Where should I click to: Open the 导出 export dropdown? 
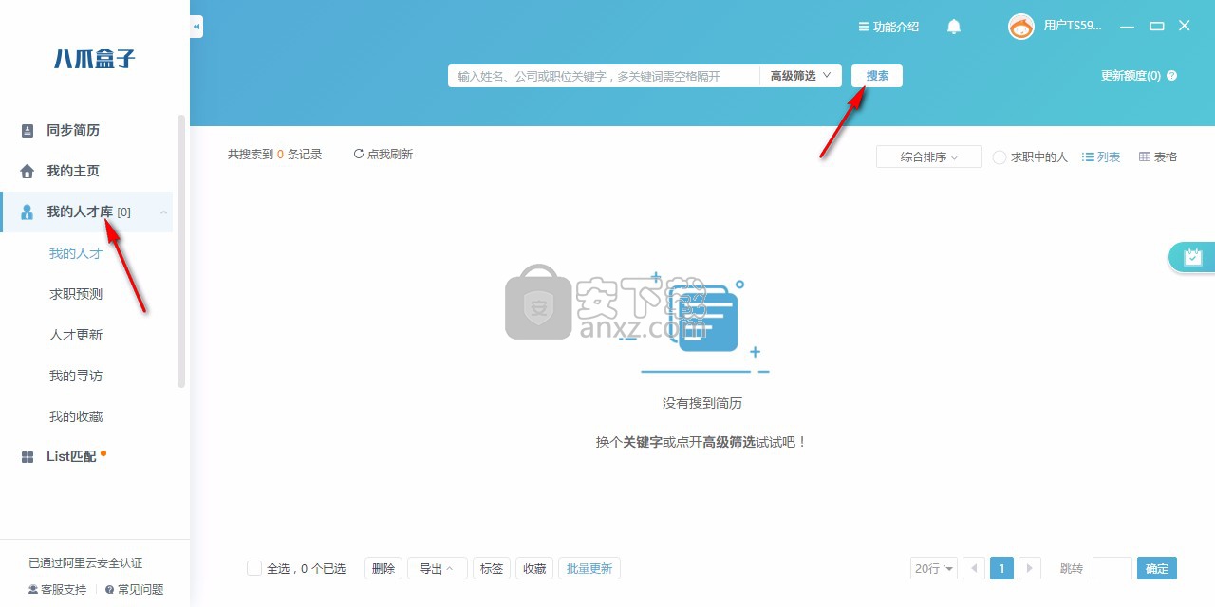pos(437,568)
